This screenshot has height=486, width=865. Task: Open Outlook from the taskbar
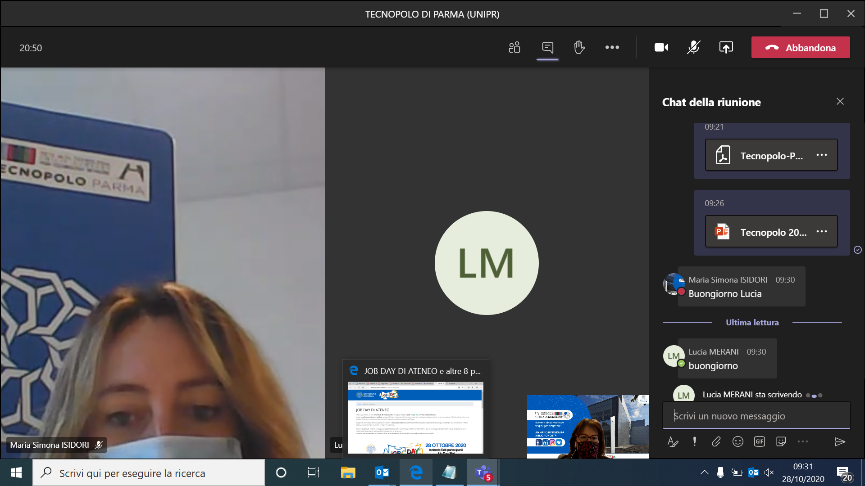pyautogui.click(x=382, y=472)
